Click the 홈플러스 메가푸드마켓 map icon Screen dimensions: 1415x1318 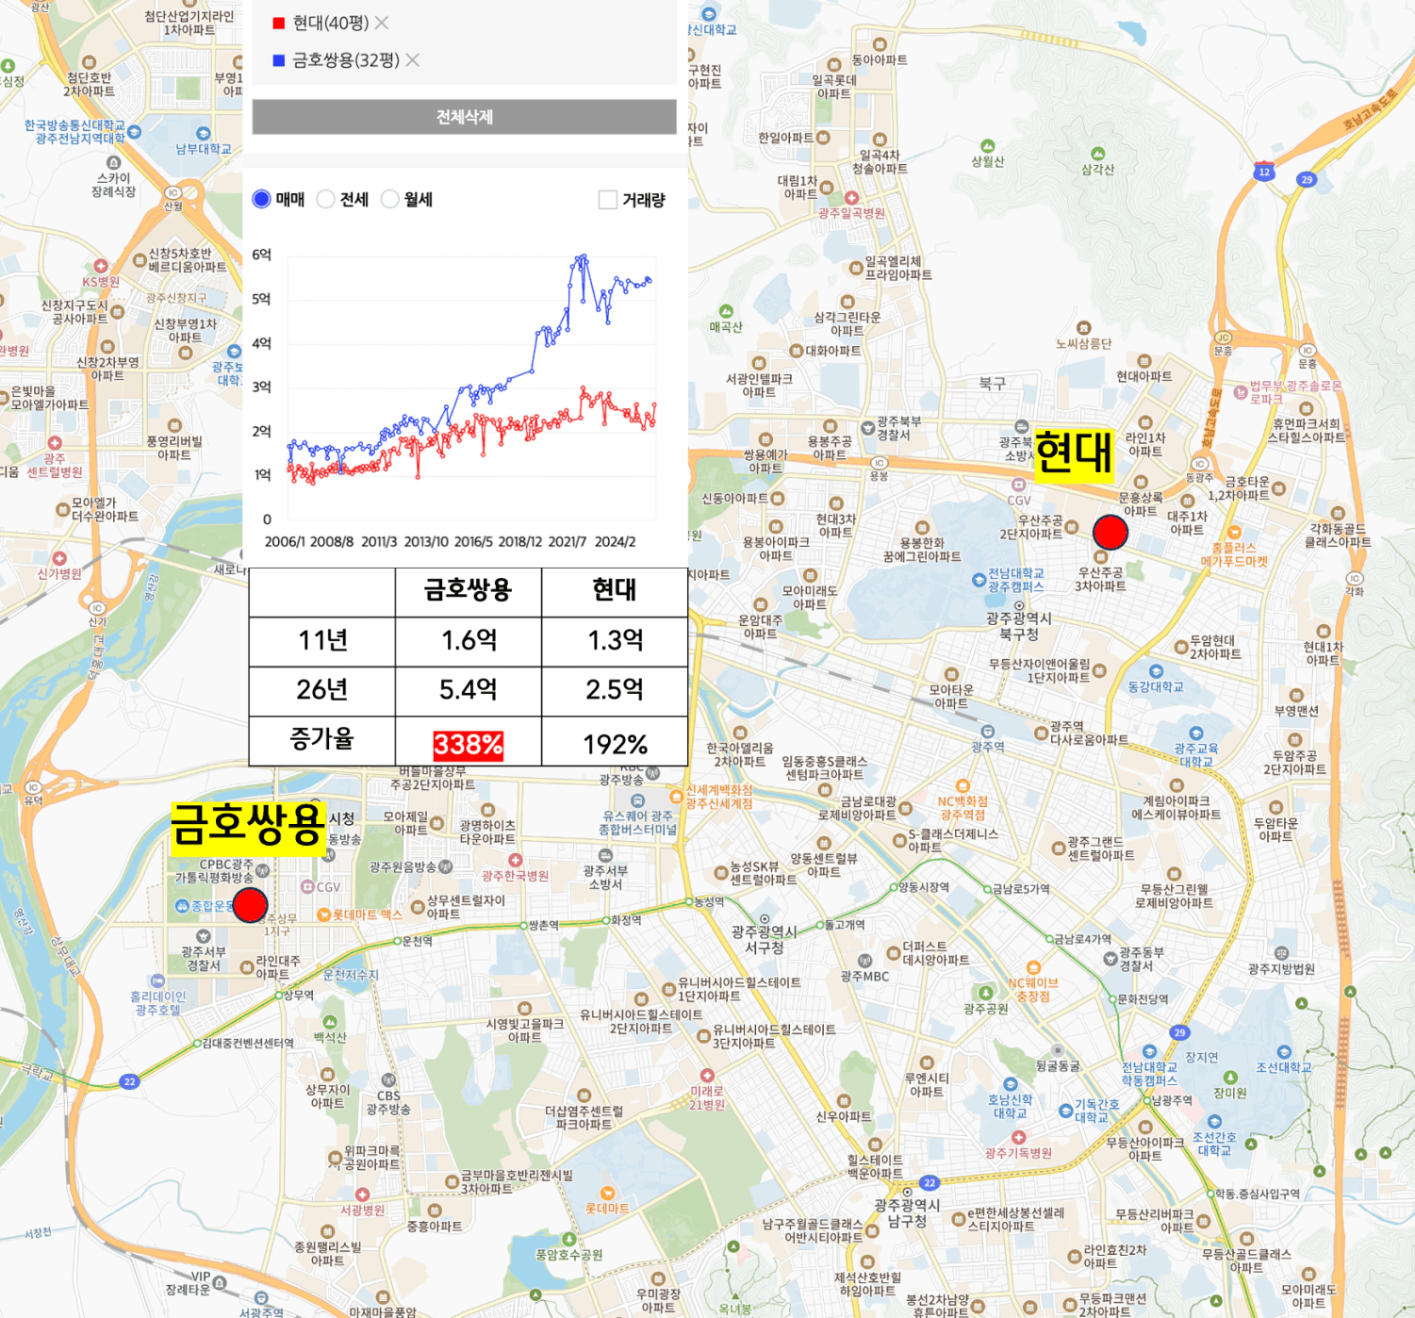(1234, 533)
